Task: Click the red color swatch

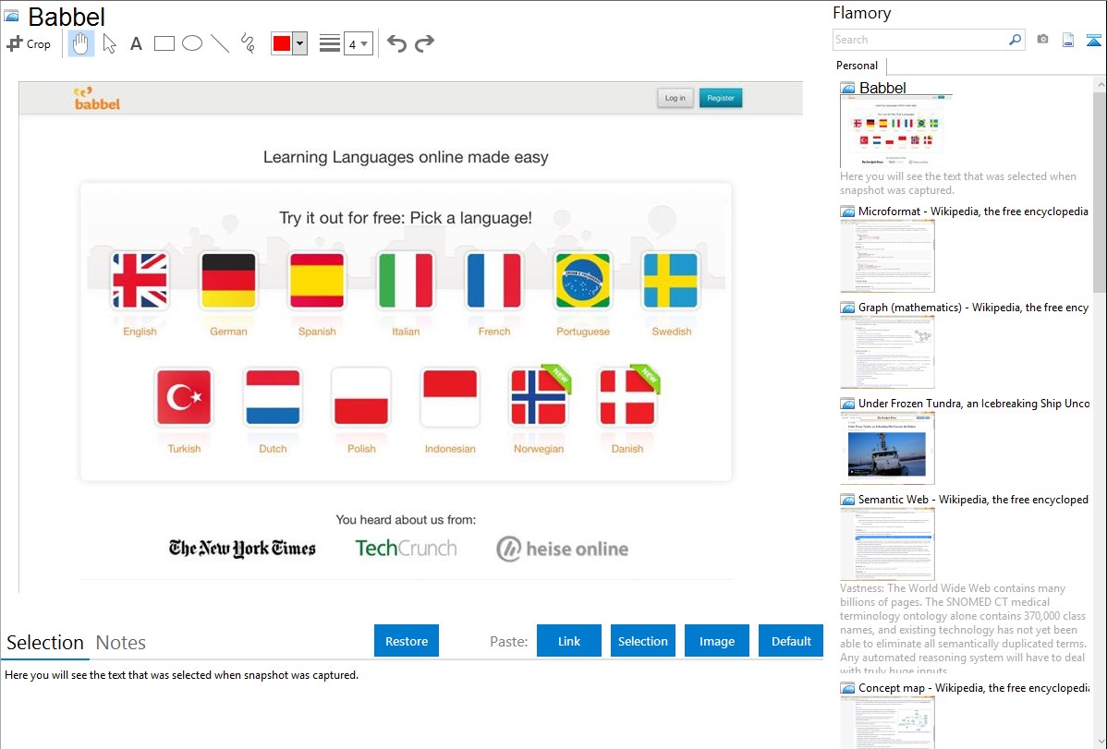Action: [x=282, y=43]
